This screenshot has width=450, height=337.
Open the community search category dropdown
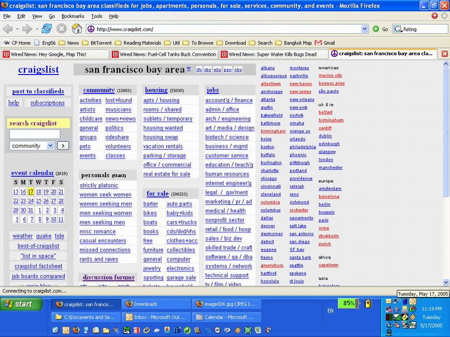(50, 146)
